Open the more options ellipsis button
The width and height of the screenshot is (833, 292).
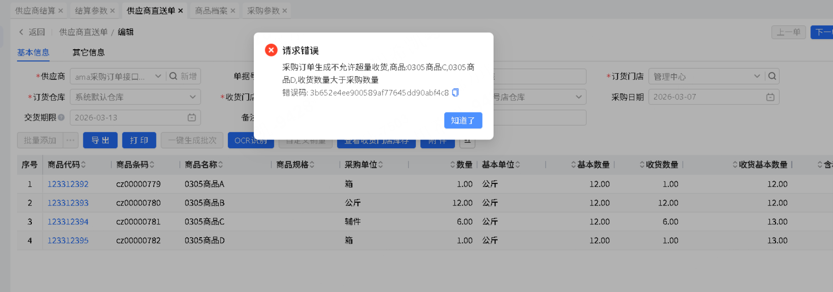coord(70,140)
